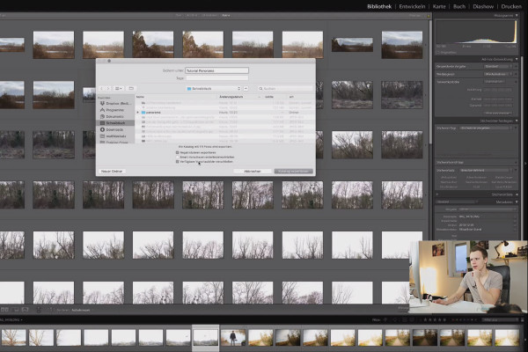Screen dimensions: 528x352
Task: Open the Schreibtisch location popup
Action: (x=214, y=89)
